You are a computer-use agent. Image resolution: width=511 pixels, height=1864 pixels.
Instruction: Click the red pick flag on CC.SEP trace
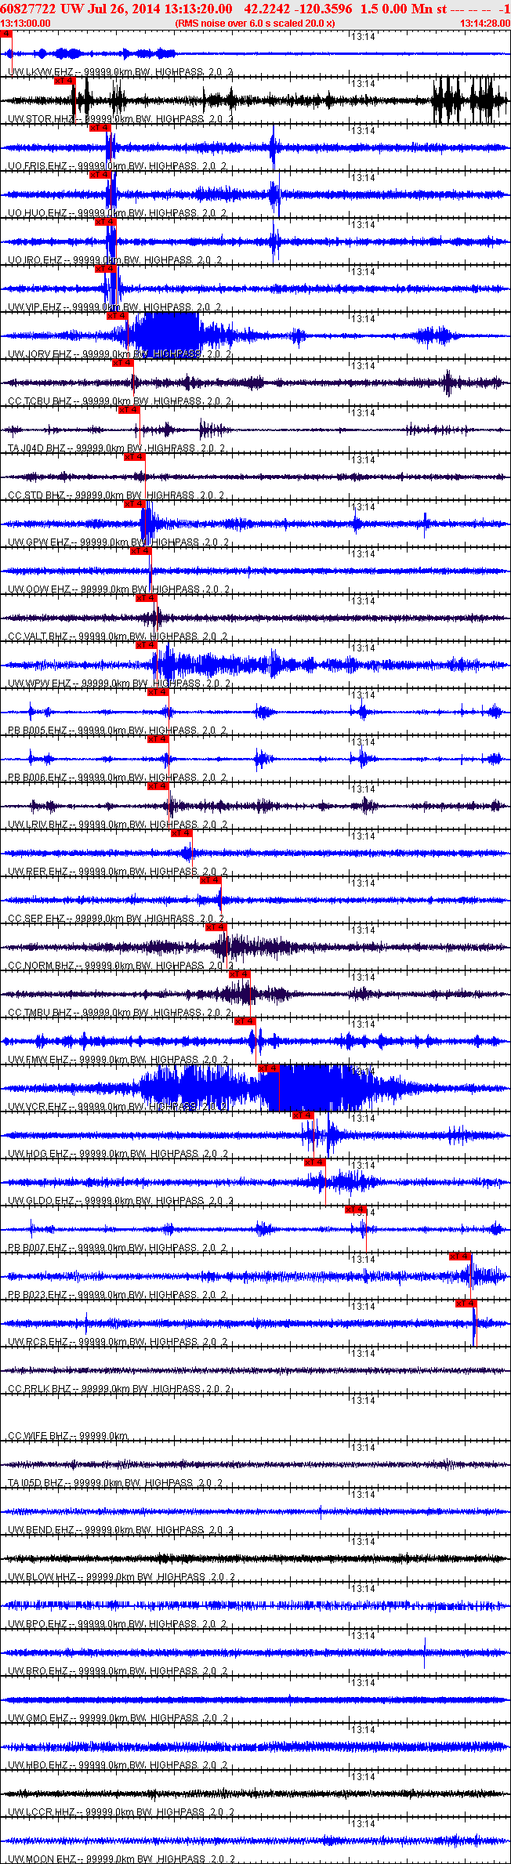(x=211, y=879)
